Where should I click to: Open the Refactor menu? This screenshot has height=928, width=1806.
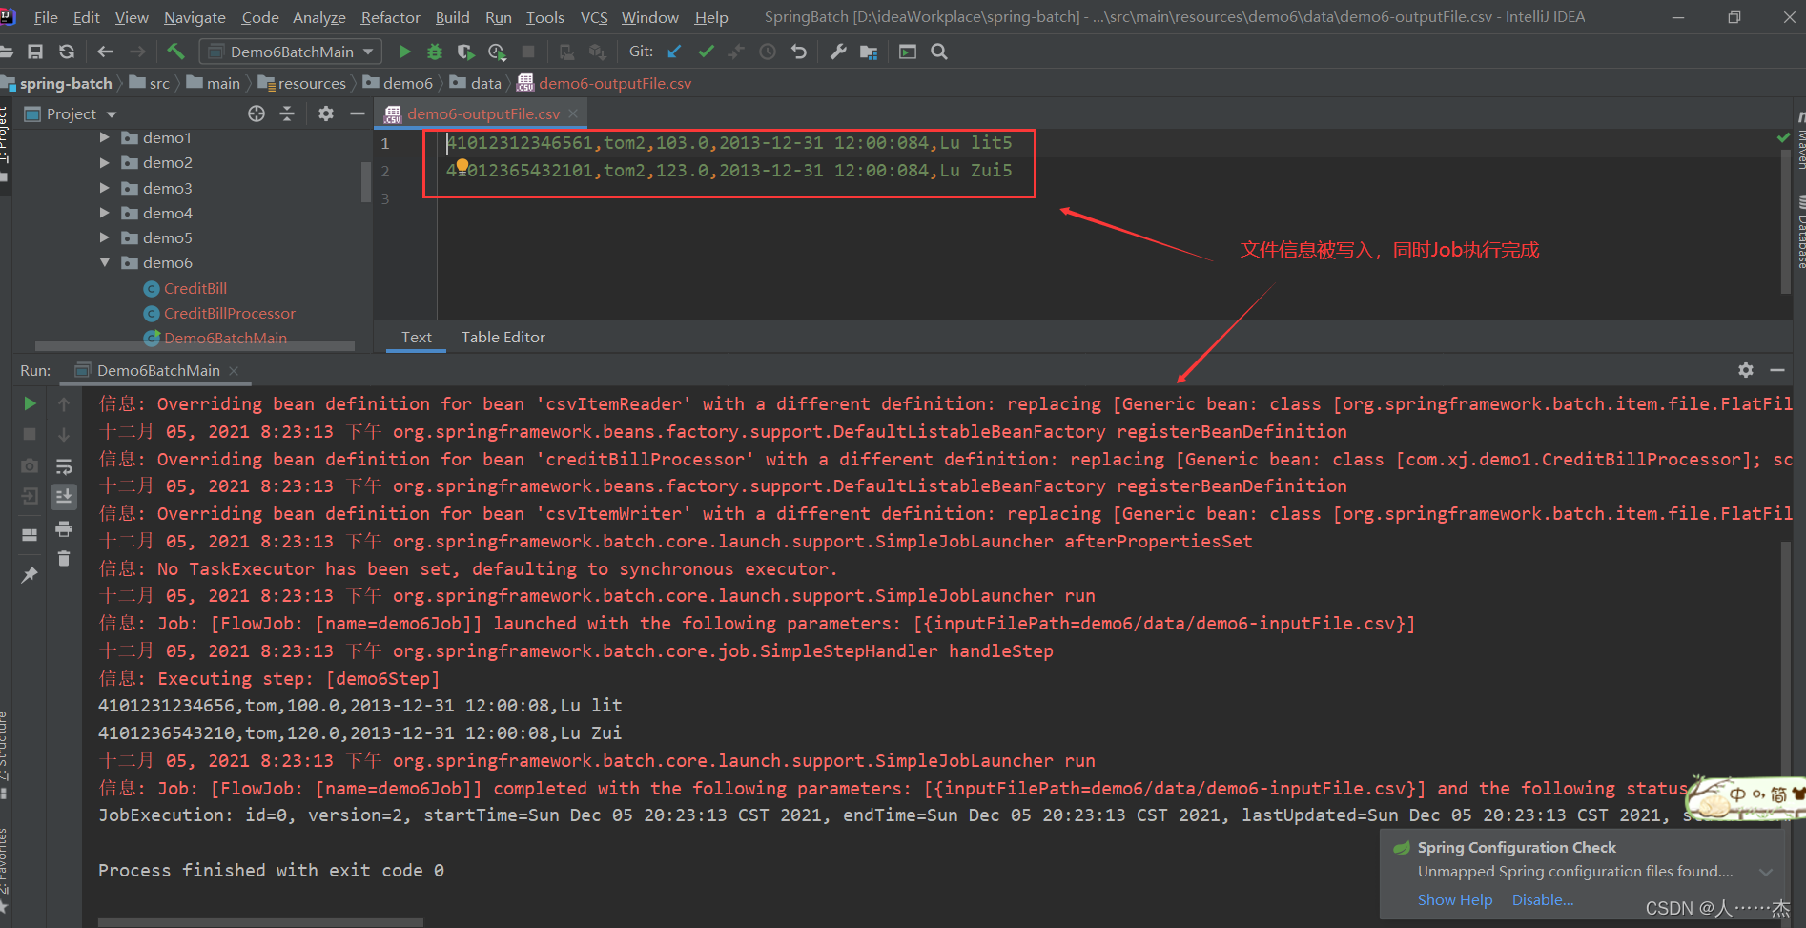(x=390, y=17)
